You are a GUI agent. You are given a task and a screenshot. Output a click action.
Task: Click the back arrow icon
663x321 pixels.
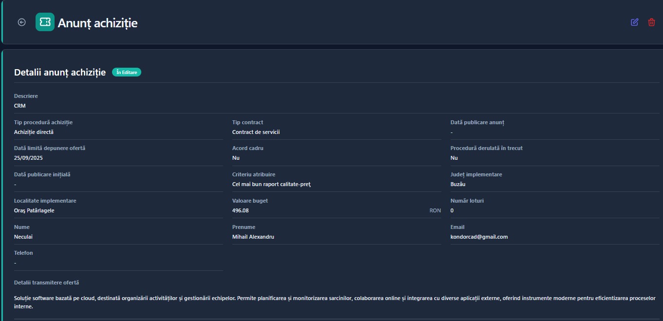tap(21, 22)
